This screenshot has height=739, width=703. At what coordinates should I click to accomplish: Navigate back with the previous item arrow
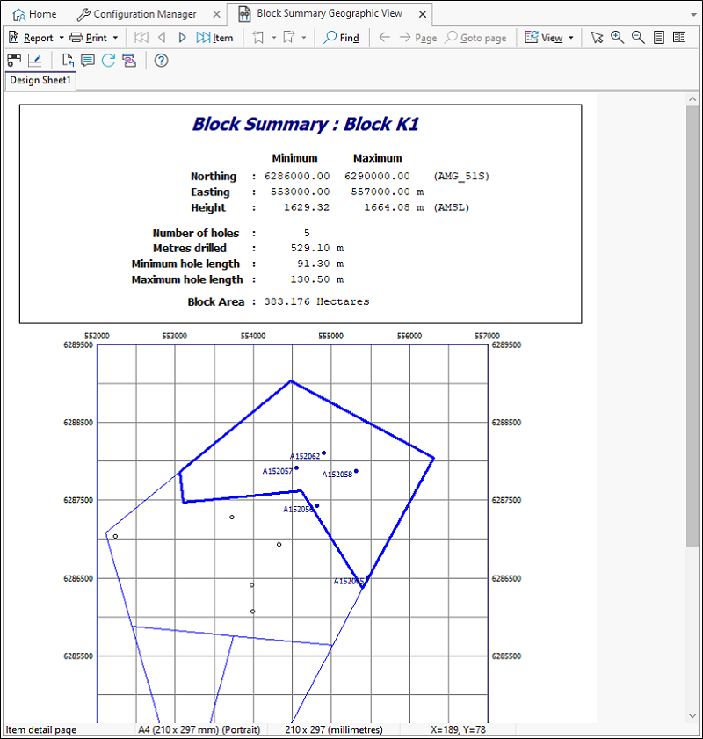tap(161, 37)
